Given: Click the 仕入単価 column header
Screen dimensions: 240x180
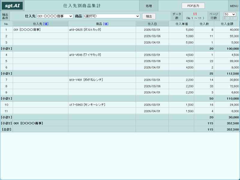Looking at the screenshot, I should click(181, 24).
